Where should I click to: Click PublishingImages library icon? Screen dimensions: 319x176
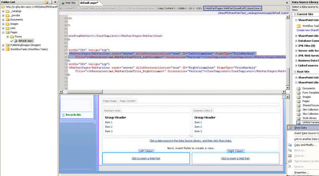(8, 45)
